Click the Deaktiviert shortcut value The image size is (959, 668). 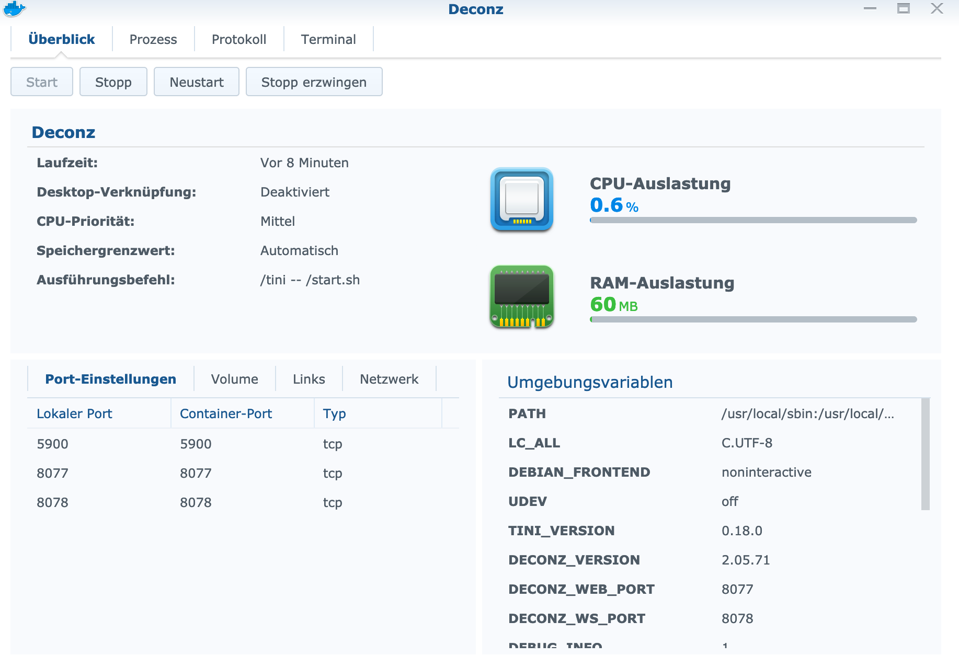click(x=295, y=192)
